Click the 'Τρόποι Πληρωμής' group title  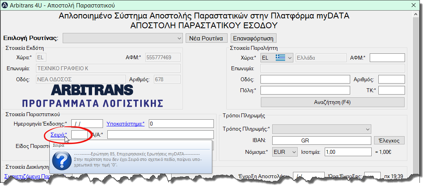pyautogui.click(x=244, y=116)
